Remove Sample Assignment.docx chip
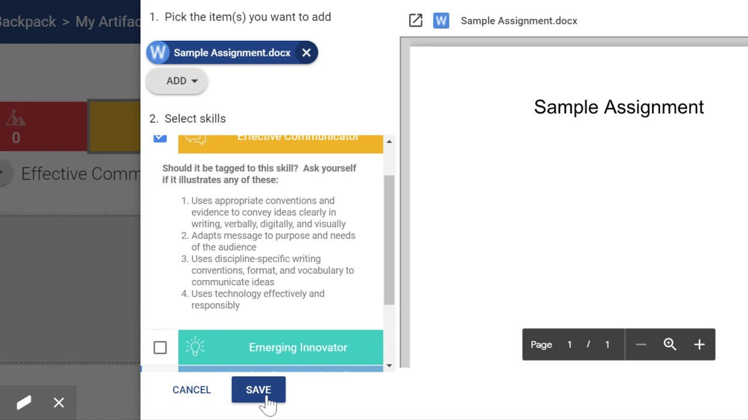This screenshot has width=748, height=420. click(x=306, y=52)
